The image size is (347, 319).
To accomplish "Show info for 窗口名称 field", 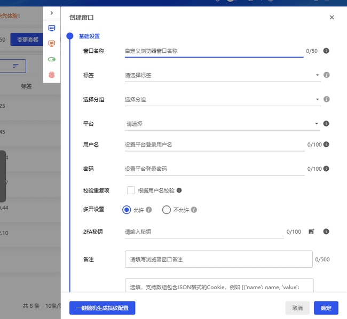I will click(x=326, y=51).
